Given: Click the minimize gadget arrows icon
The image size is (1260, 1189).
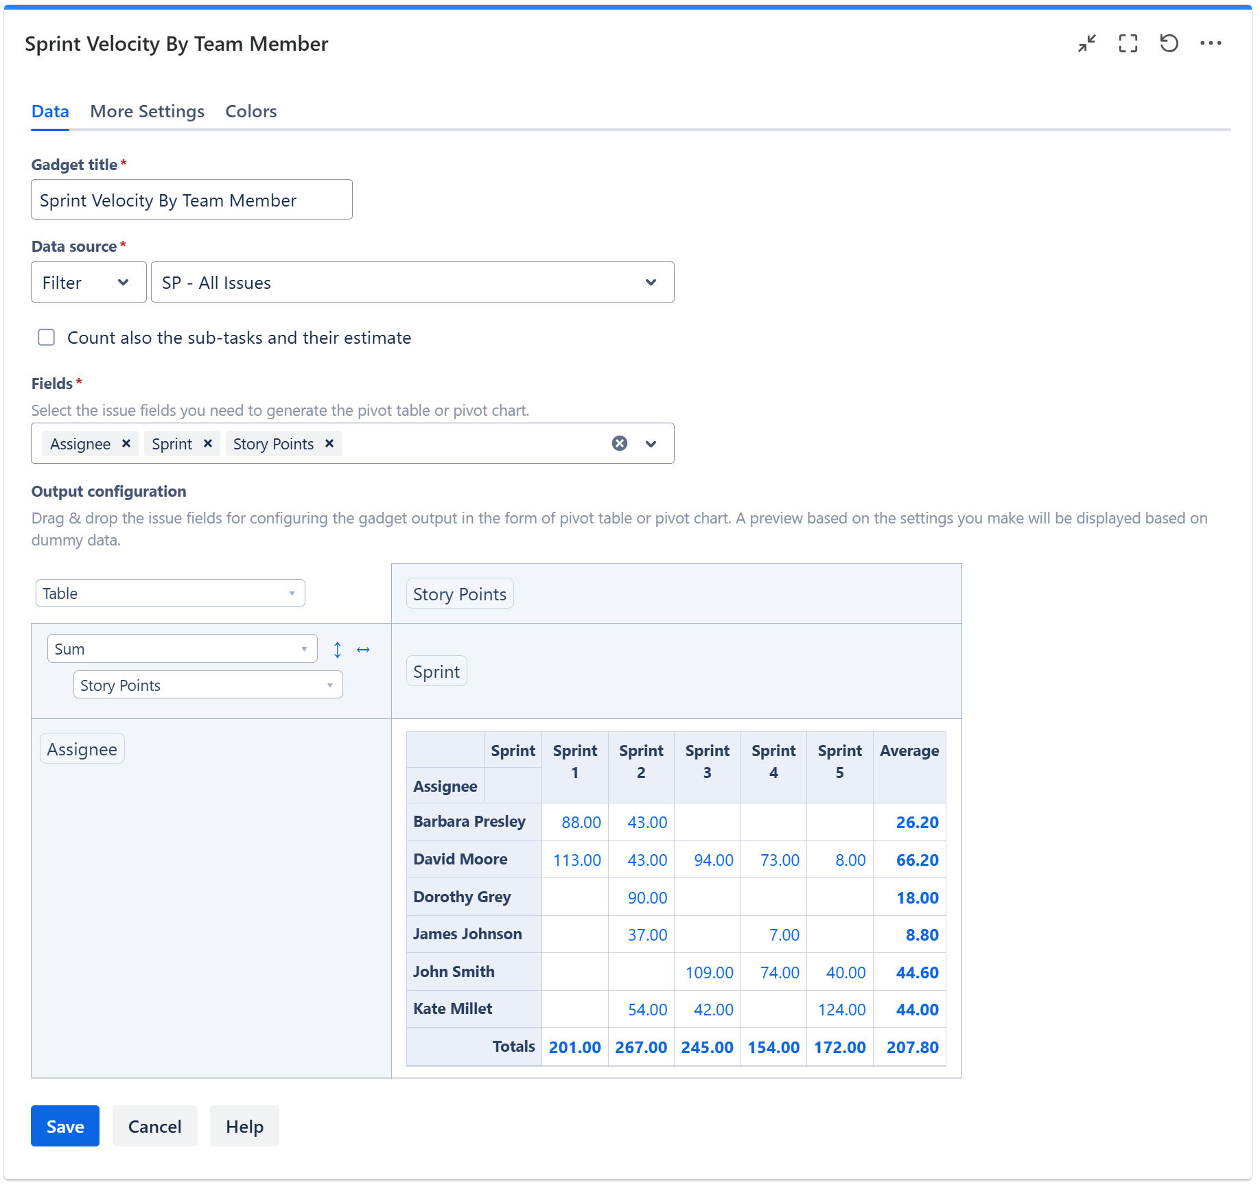Looking at the screenshot, I should pyautogui.click(x=1086, y=43).
